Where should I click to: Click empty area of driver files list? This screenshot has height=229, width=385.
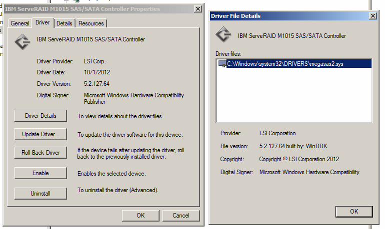294,95
